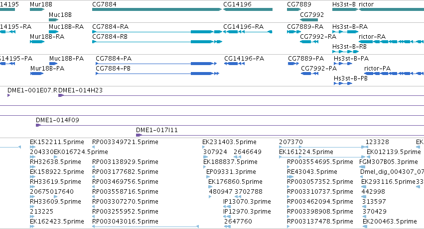Select the CG7889-RA transcript label
This screenshot has height=229, width=424.
pyautogui.click(x=305, y=27)
